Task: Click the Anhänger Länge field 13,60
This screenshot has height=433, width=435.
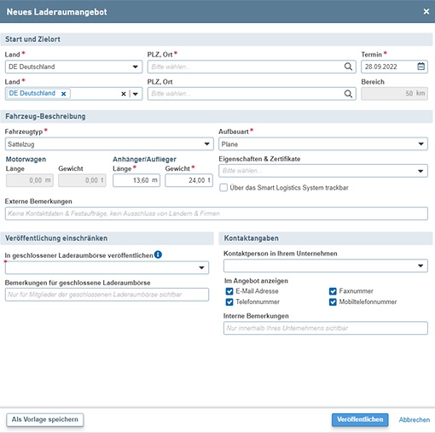Action: click(x=136, y=180)
